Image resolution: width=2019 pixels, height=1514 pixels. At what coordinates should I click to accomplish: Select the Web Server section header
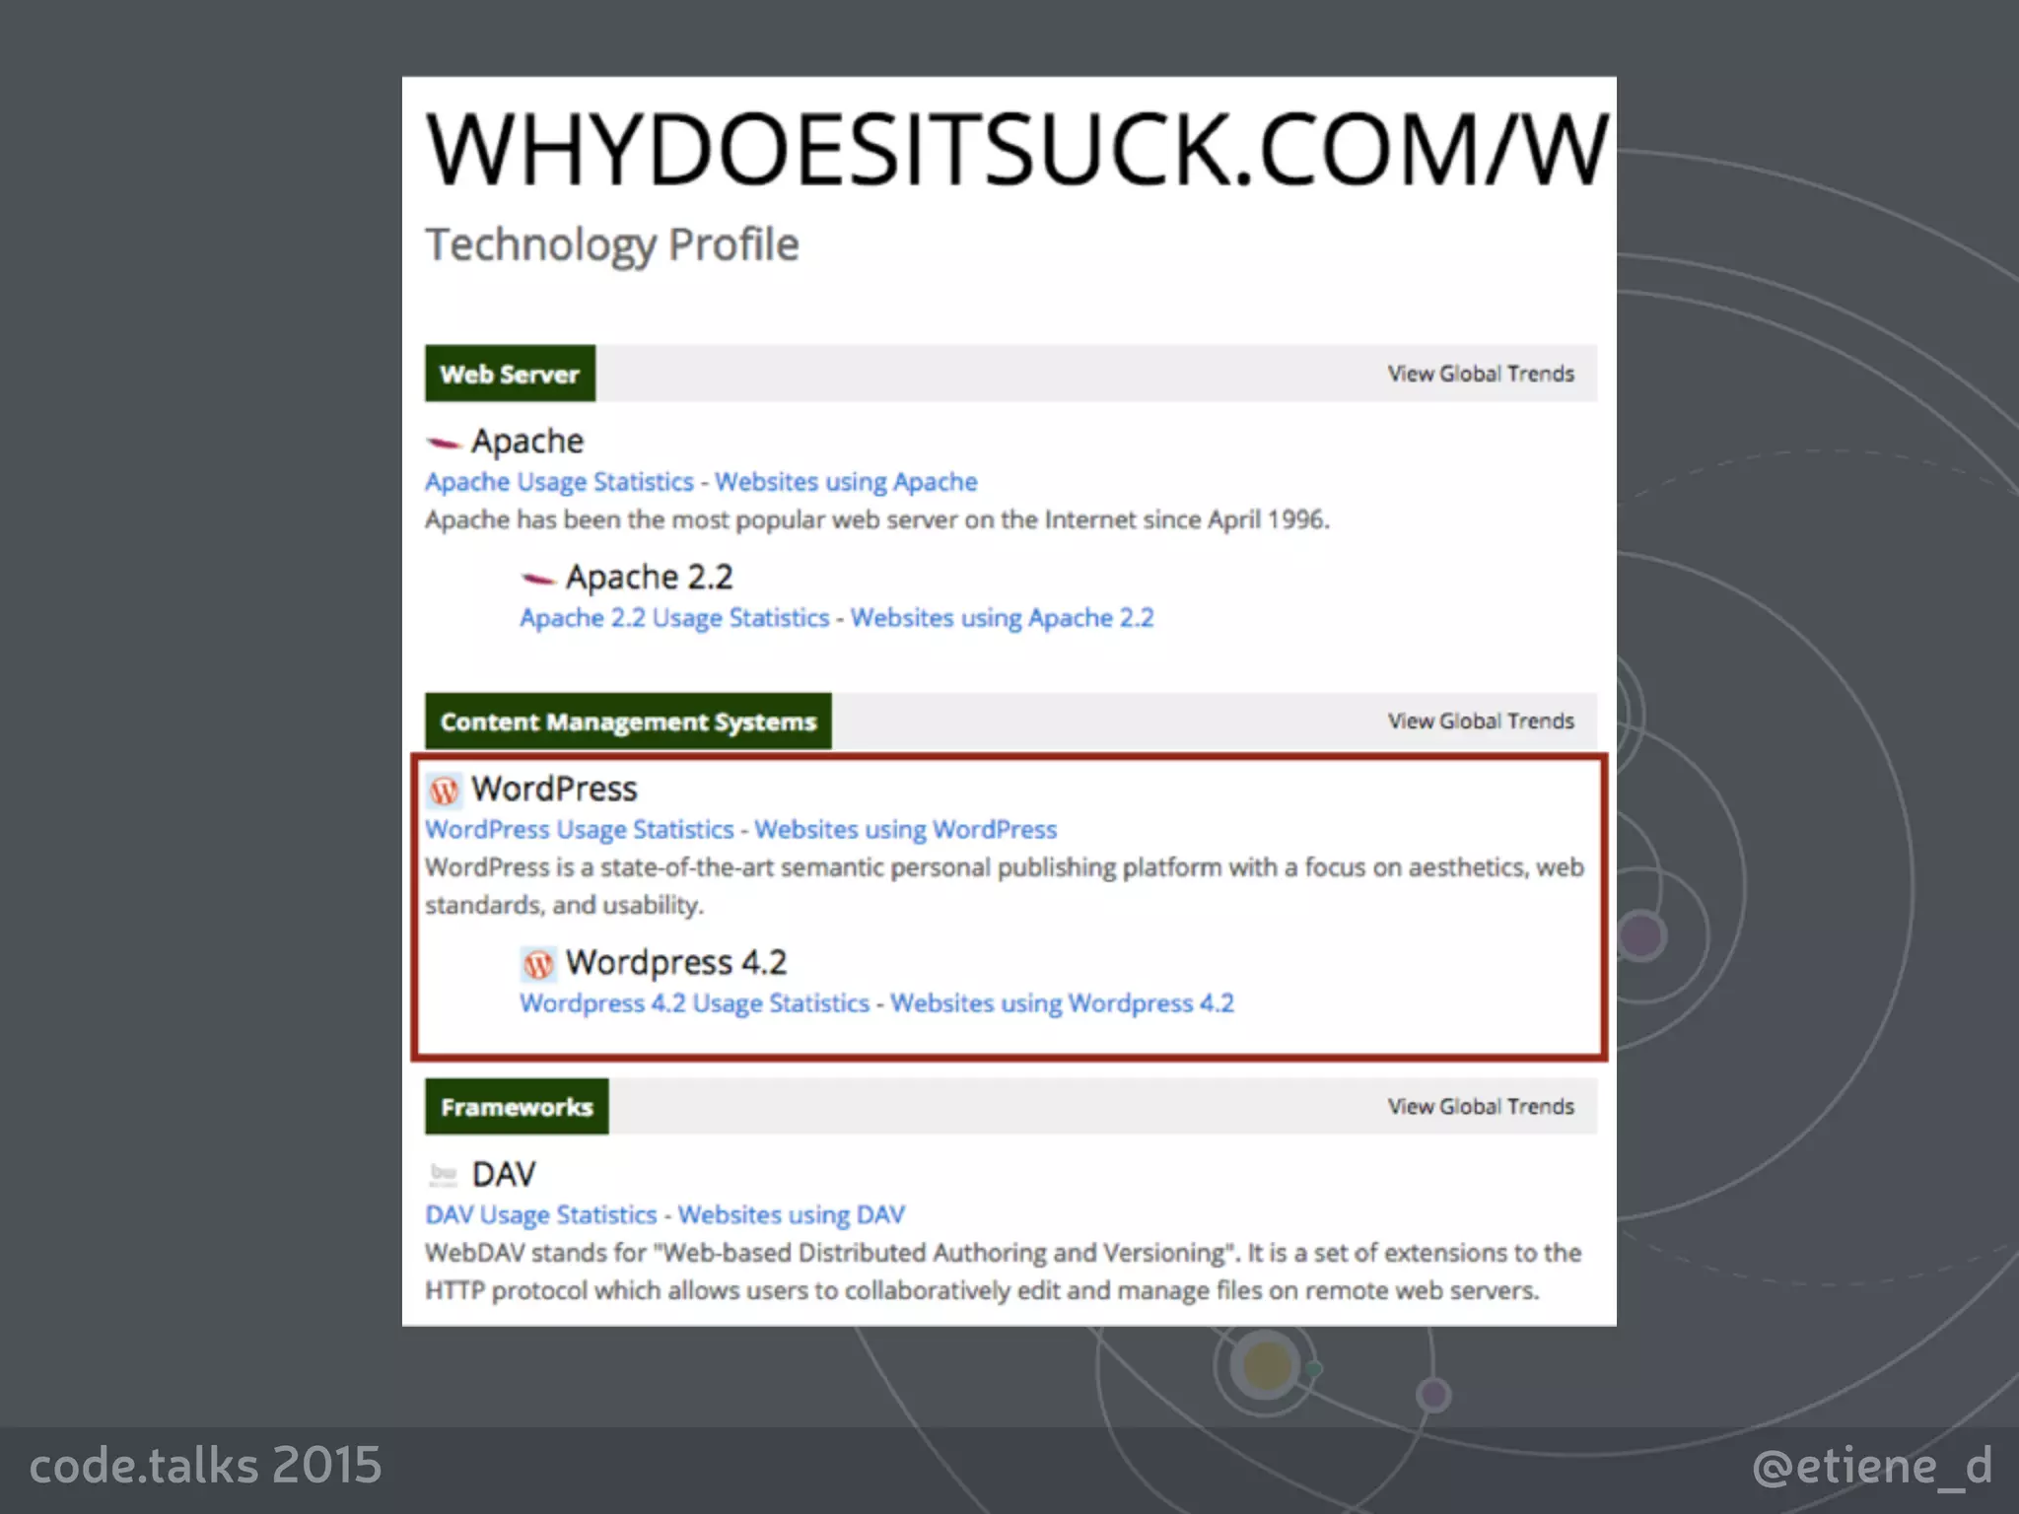[510, 374]
